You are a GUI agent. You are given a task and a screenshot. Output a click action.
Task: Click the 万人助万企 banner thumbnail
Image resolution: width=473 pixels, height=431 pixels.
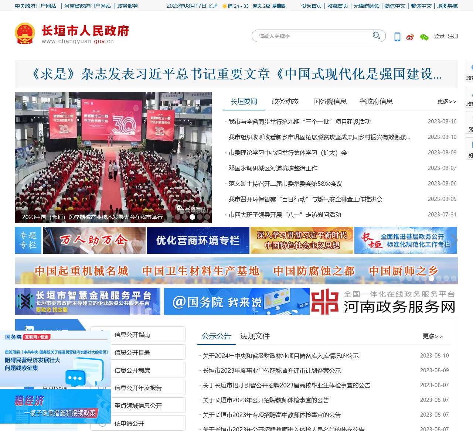coord(94,240)
